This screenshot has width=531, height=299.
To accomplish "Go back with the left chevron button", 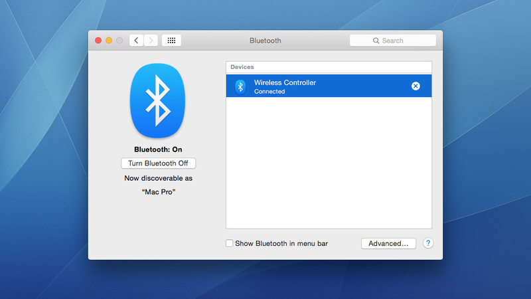I will point(136,41).
